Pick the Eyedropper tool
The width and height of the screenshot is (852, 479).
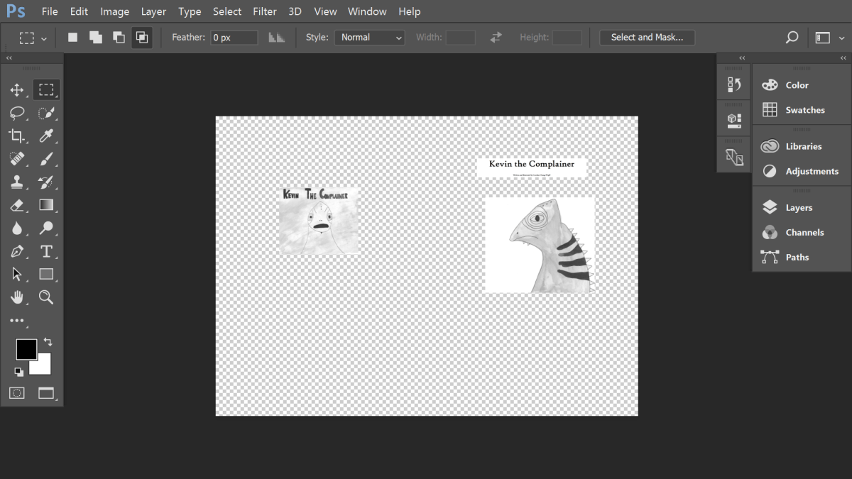point(46,136)
